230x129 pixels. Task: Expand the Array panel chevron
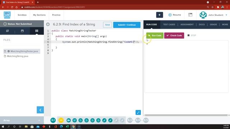point(39,120)
